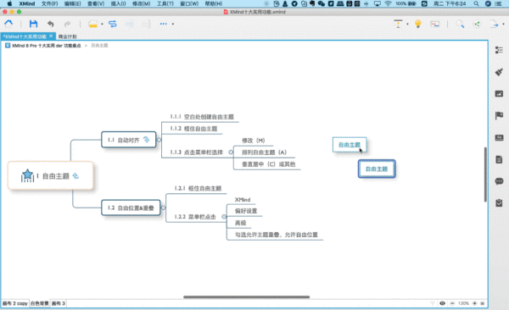Collapse the 1.1 自动对齐 branch circle

(x=159, y=140)
